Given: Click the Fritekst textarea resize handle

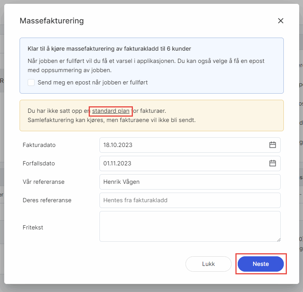Looking at the screenshot, I should (278, 239).
